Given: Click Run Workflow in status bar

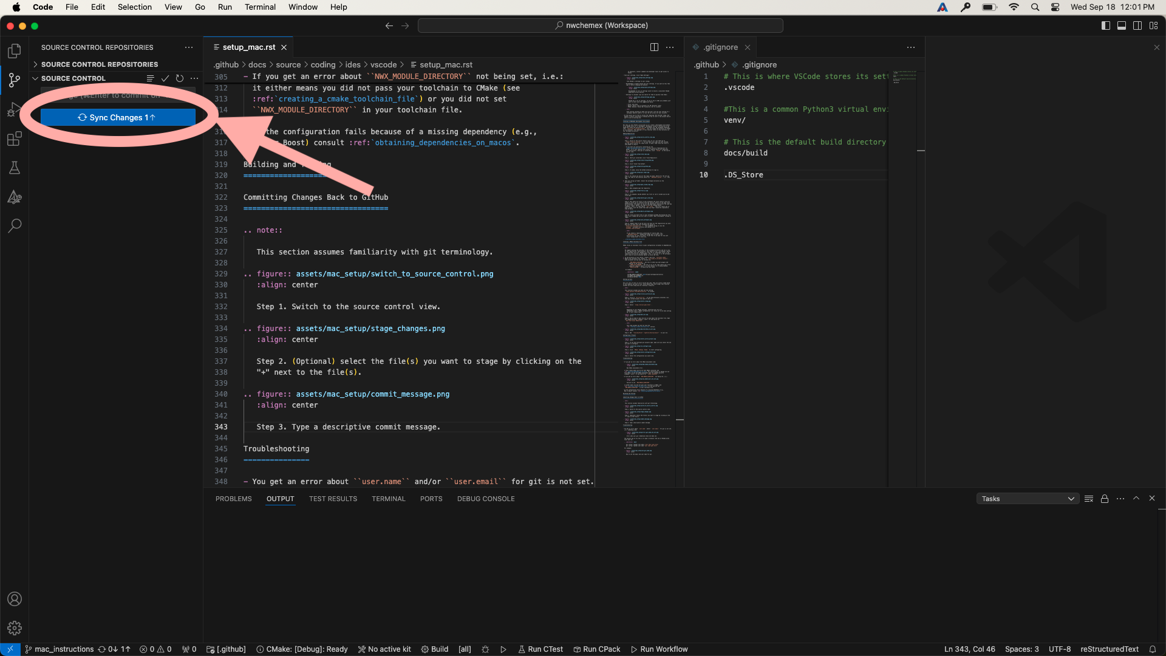Looking at the screenshot, I should coord(660,649).
